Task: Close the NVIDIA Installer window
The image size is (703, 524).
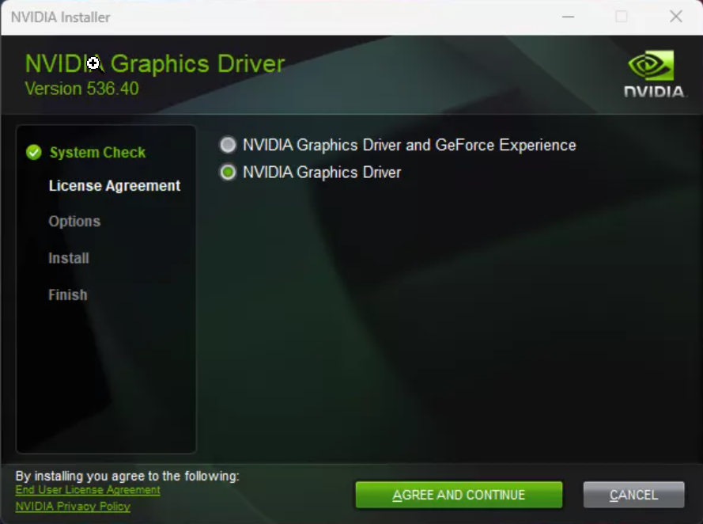Action: pyautogui.click(x=675, y=17)
